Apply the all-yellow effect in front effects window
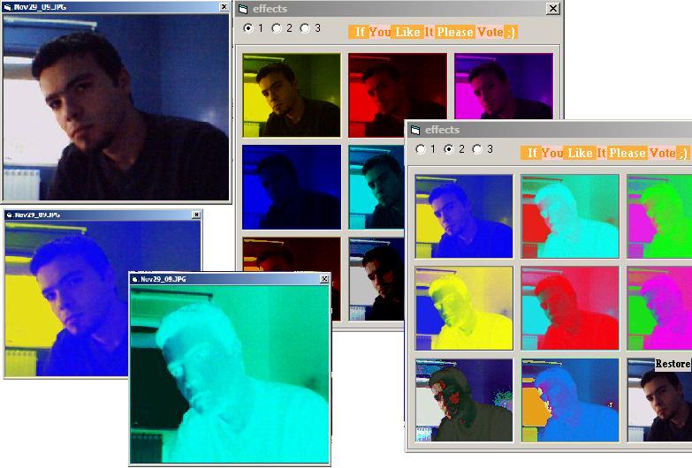692x468 pixels. click(x=464, y=308)
